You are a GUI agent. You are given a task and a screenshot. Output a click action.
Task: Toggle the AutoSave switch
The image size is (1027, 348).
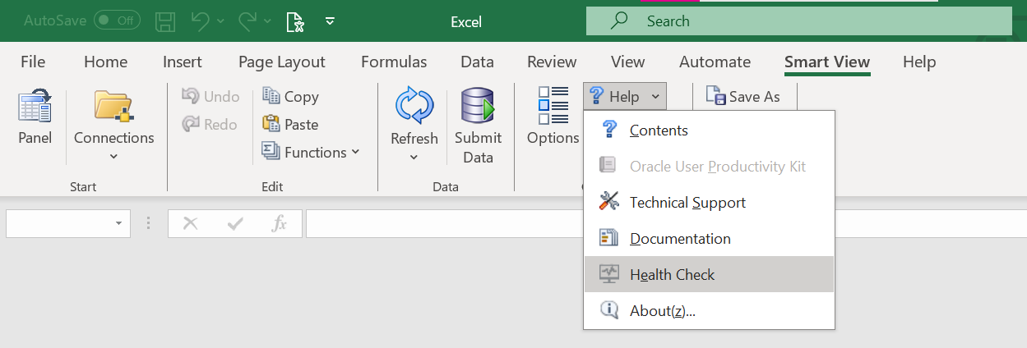pos(116,21)
